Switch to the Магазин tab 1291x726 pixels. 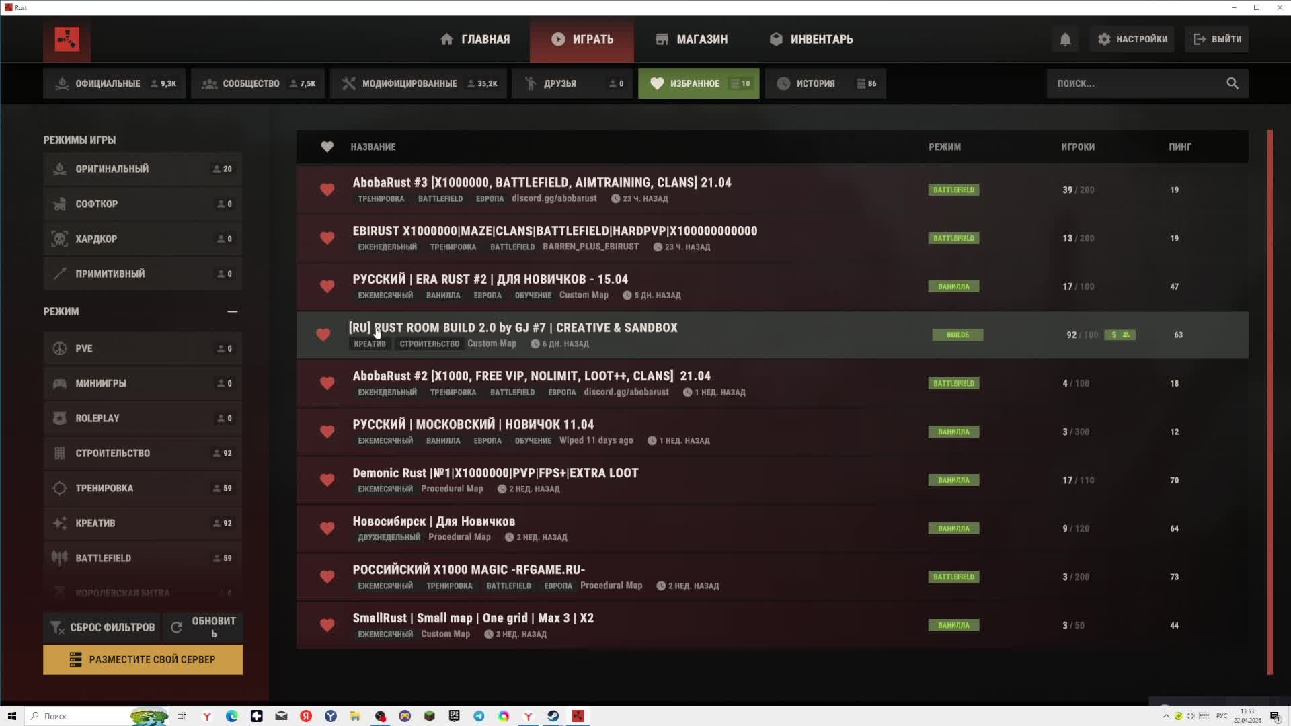point(692,39)
